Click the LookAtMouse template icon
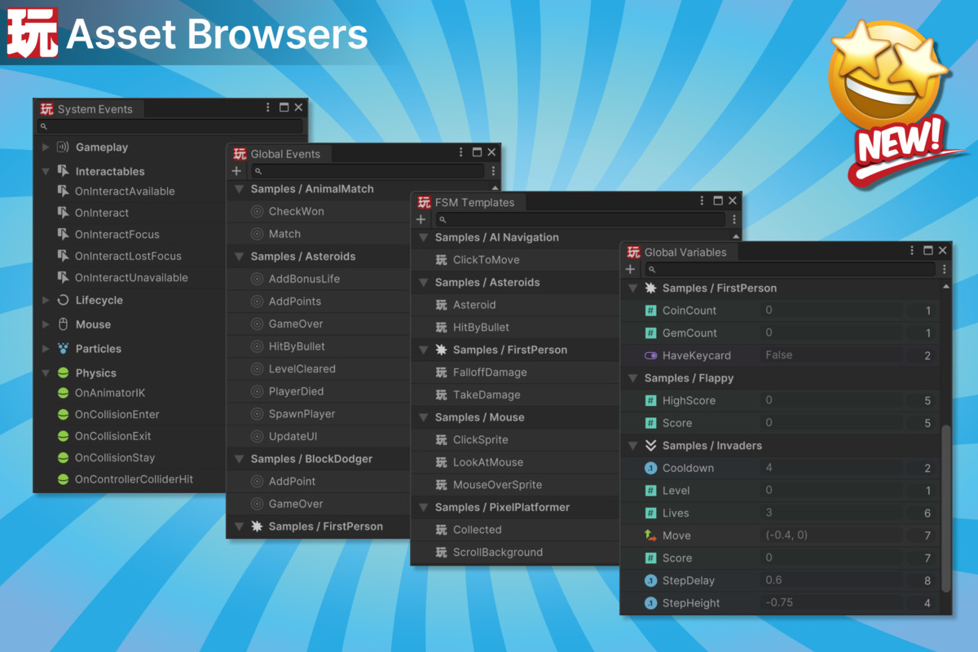 (x=441, y=462)
